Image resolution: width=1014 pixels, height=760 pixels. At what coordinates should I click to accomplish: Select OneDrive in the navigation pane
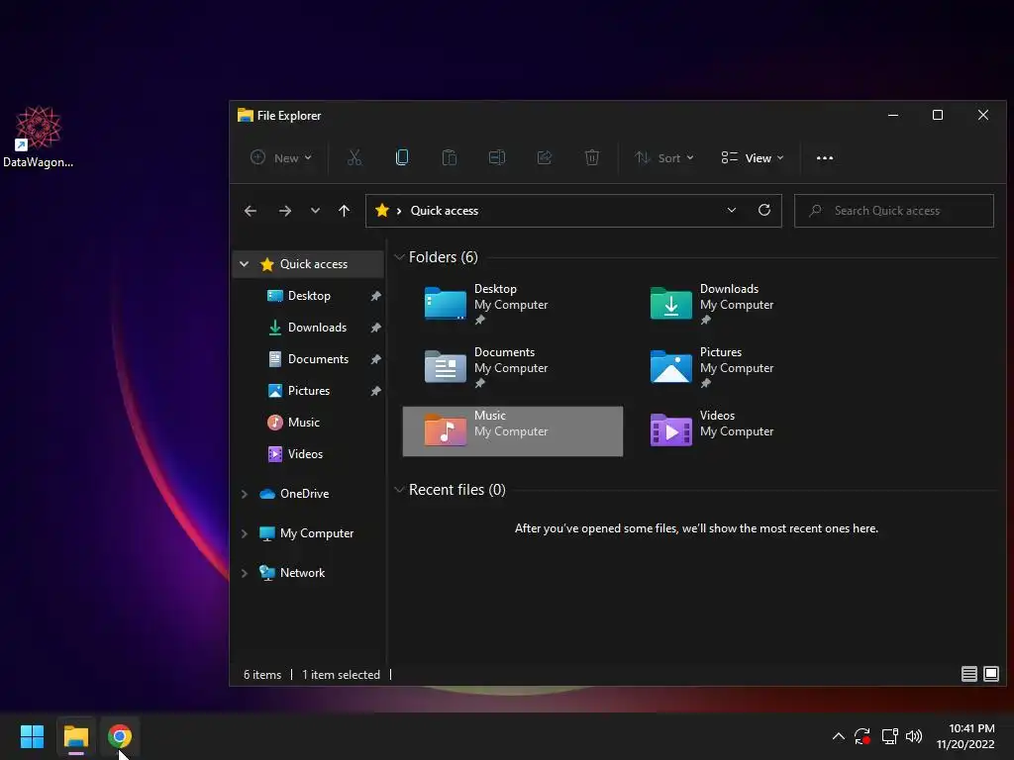[304, 494]
